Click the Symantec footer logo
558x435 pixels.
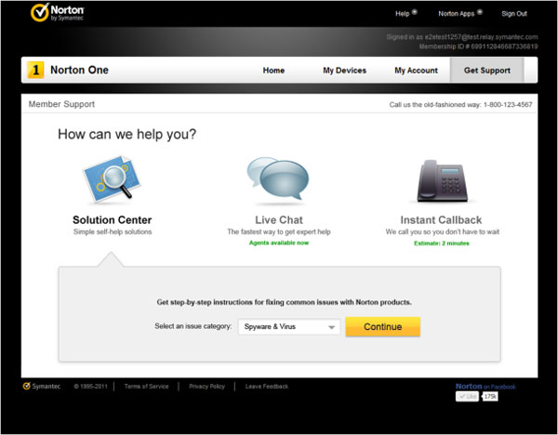click(x=42, y=387)
